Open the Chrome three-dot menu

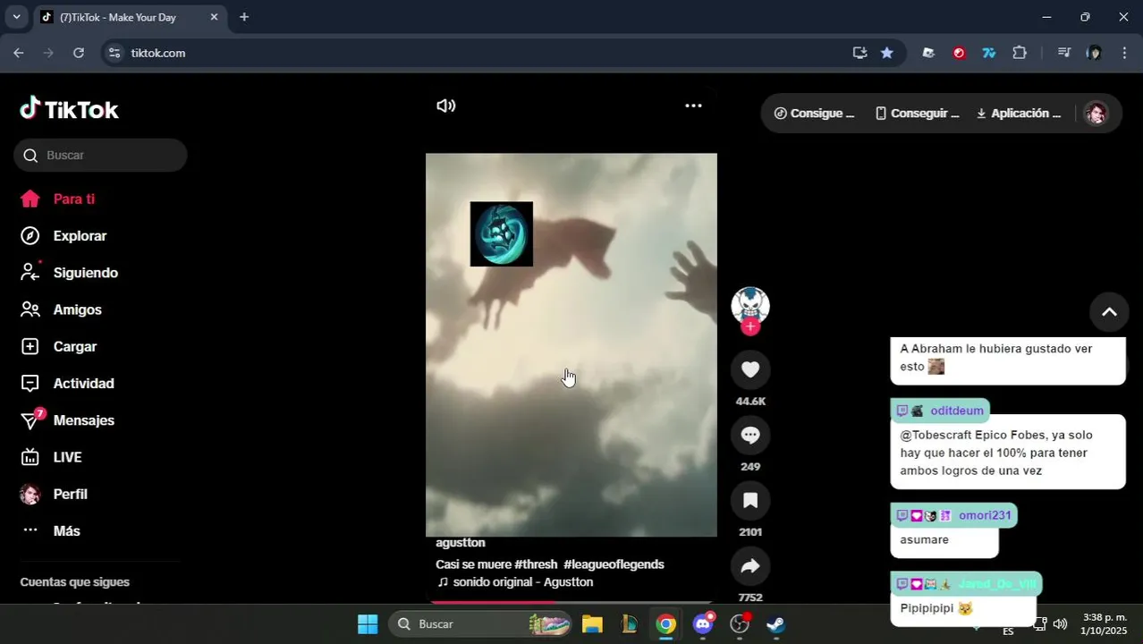(x=1124, y=53)
